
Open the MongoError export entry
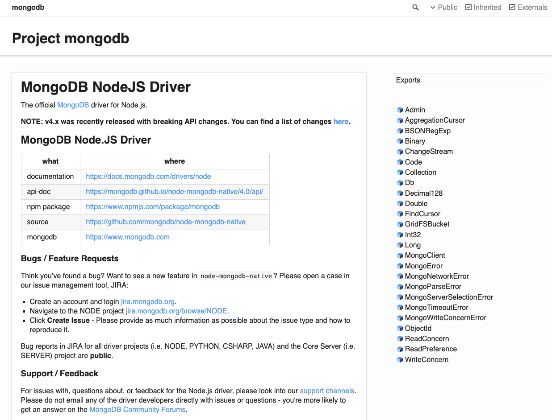424,266
